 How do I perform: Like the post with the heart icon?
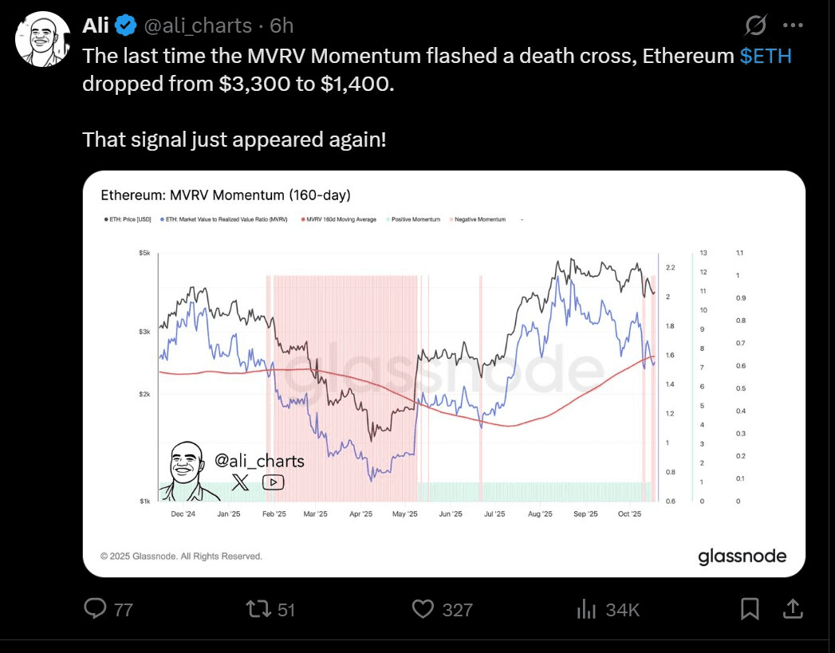tap(422, 609)
